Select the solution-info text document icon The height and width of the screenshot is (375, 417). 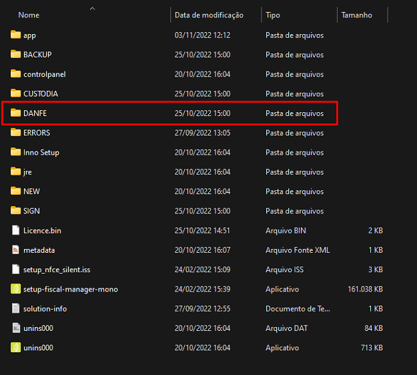click(16, 308)
